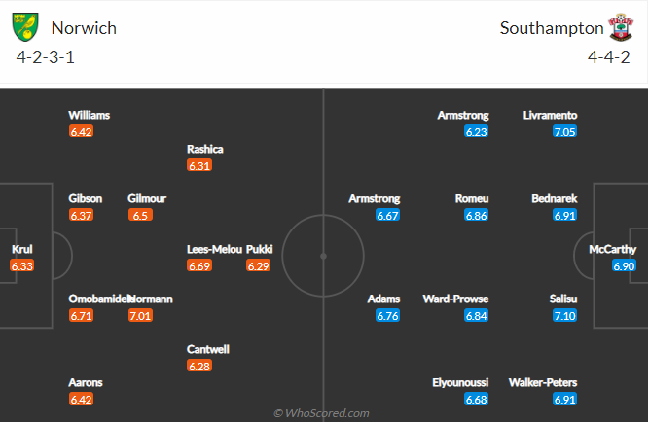The image size is (649, 422).
Task: Click Walker-Peters' 6.91 rating badge
Action: pos(565,400)
